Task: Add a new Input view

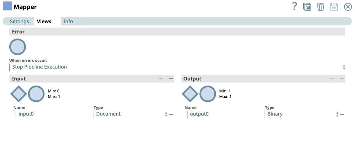Action: (x=161, y=78)
